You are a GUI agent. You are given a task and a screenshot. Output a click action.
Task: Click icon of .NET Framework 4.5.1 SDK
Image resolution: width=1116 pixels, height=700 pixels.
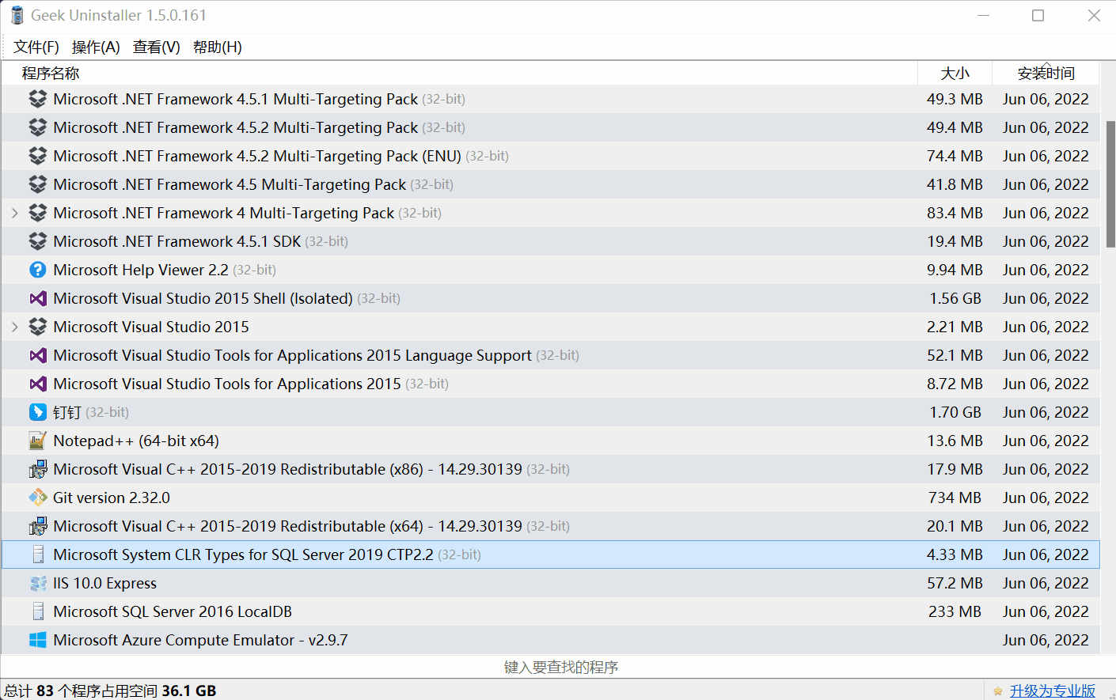pos(37,241)
